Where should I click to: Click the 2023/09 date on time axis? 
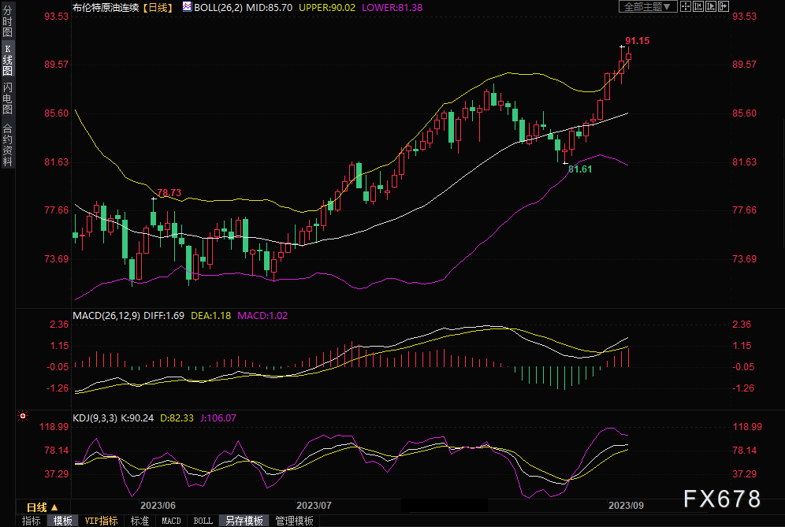626,506
